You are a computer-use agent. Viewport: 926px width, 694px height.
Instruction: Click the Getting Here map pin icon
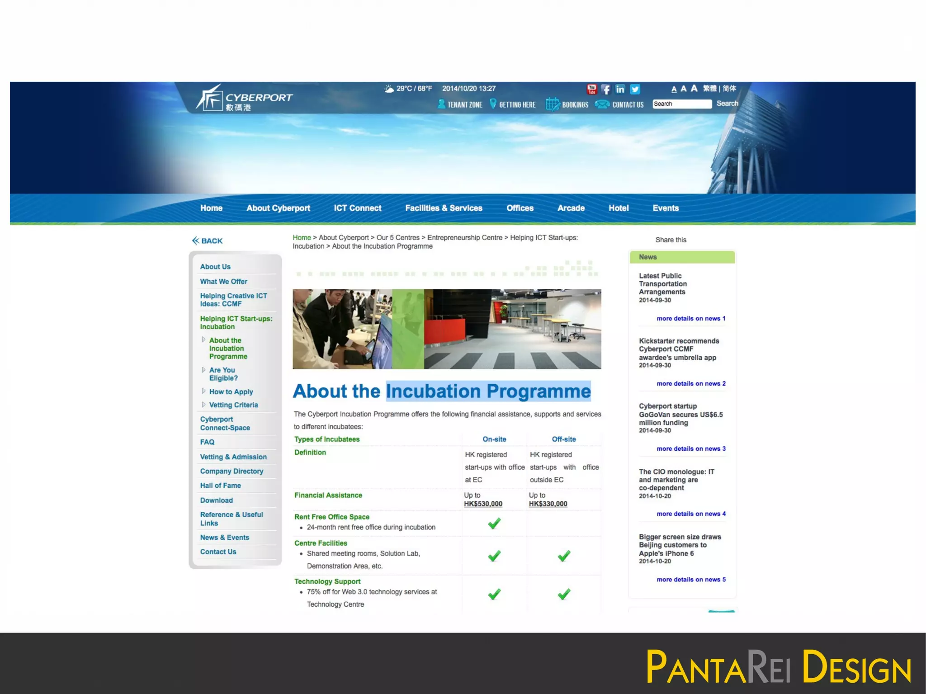[493, 104]
